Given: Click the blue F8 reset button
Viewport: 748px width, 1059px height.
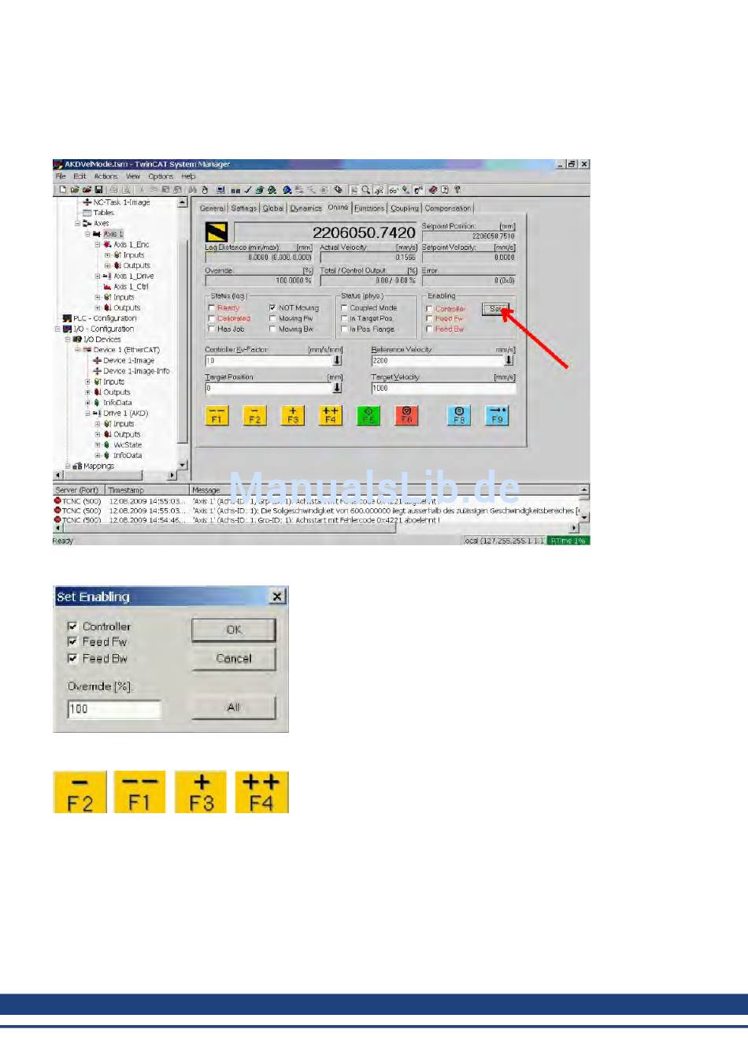Looking at the screenshot, I should [x=459, y=415].
